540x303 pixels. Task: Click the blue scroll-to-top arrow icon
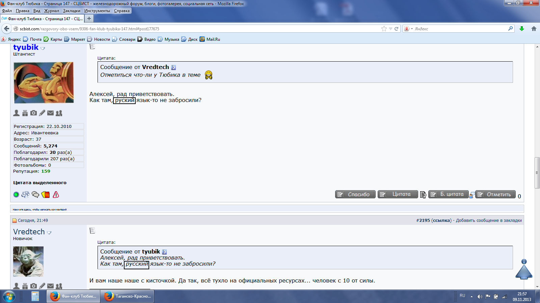click(524, 269)
